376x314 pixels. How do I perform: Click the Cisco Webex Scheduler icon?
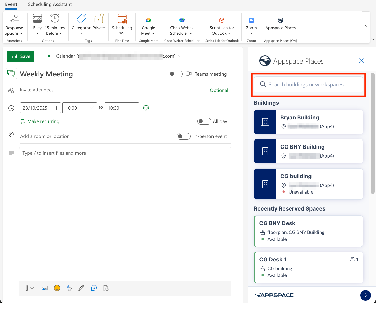click(182, 20)
